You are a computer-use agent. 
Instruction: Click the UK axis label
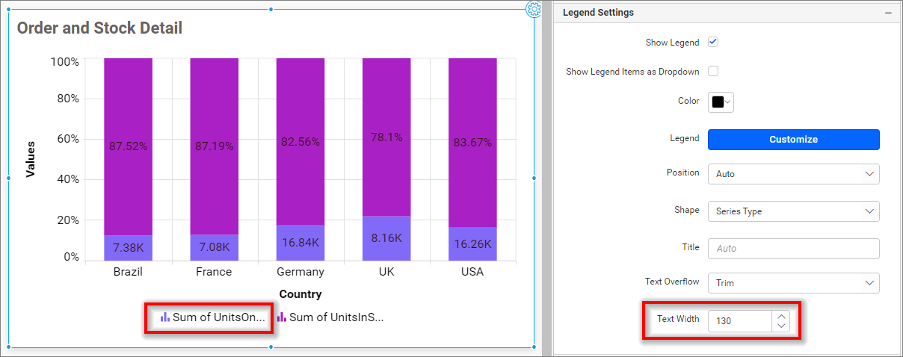pos(386,272)
